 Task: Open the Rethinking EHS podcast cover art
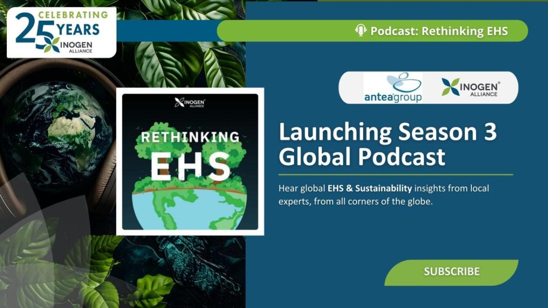tap(190, 162)
